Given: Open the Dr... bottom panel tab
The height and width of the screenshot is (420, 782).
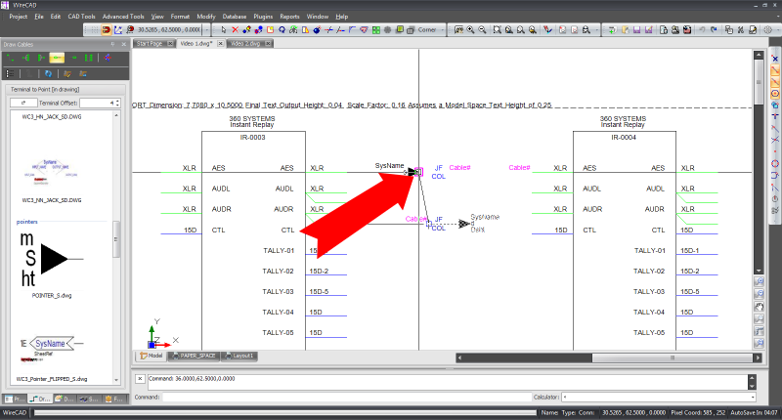Looking at the screenshot, I should (39, 399).
